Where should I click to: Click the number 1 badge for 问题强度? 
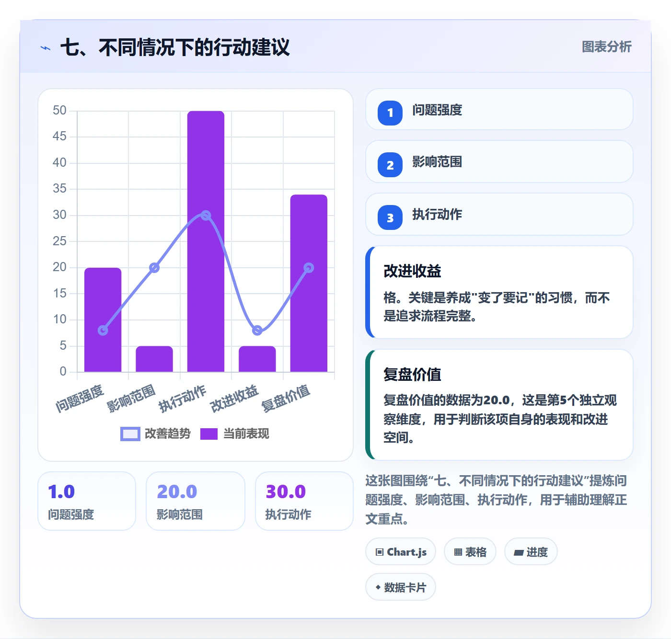[x=390, y=113]
